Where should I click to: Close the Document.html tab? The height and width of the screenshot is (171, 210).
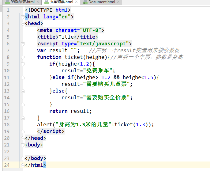(118, 2)
